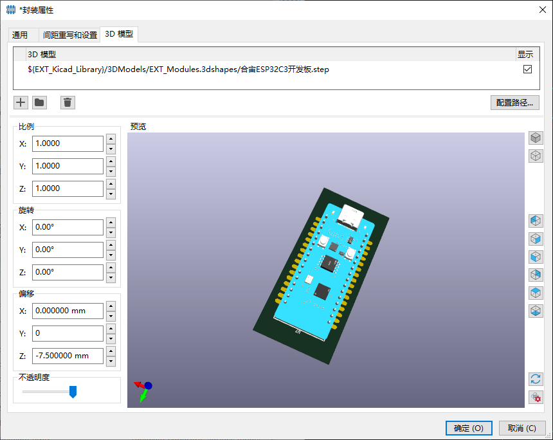Confirm with the 确定 (O) button
The image size is (553, 440).
(x=469, y=428)
